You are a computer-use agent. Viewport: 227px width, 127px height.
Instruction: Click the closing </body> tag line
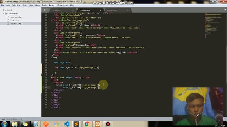point(55,105)
